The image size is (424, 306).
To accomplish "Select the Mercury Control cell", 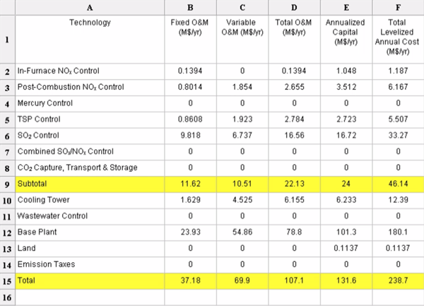I will coord(90,104).
